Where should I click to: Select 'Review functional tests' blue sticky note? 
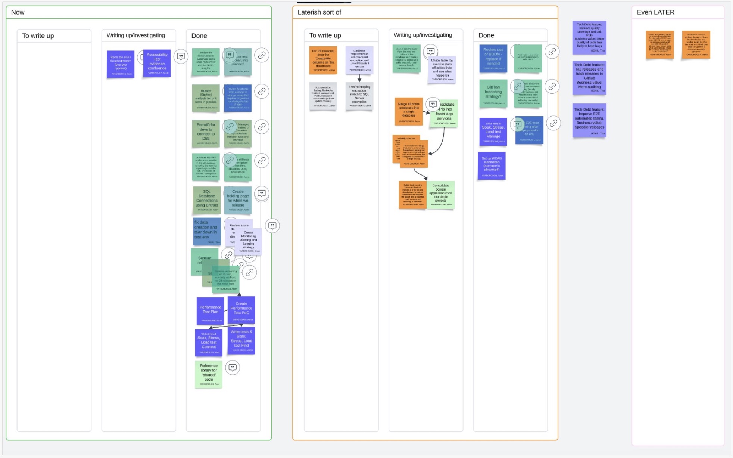(x=238, y=98)
